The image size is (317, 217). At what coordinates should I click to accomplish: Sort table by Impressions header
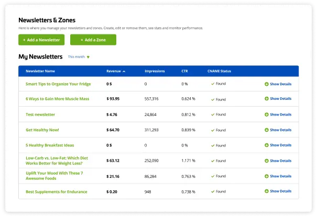coord(155,71)
